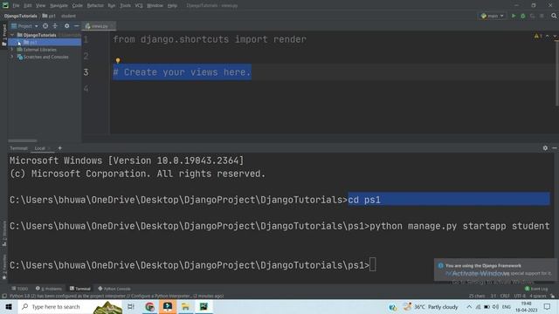Click the warning indicator in editor corner
The image size is (559, 314).
(538, 37)
